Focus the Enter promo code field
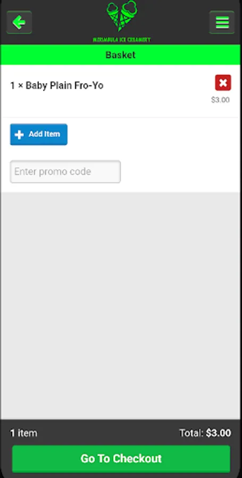Viewport: 242px width, 478px height. coord(65,172)
